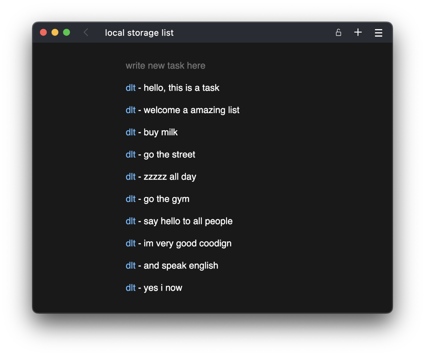
Task: Focus the 'write new task here' field
Action: pos(165,66)
